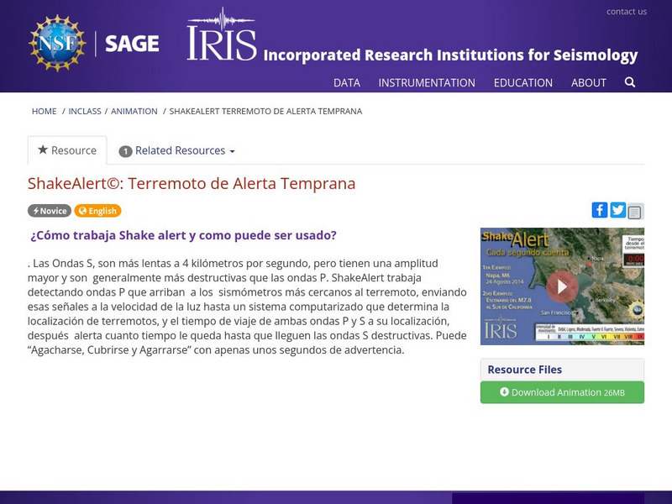Click Download Animation 26MB button
672x504 pixels.
(x=562, y=392)
